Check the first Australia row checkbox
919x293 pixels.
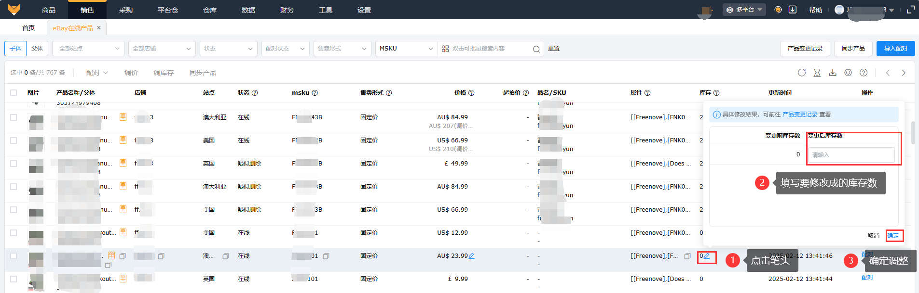click(x=14, y=117)
